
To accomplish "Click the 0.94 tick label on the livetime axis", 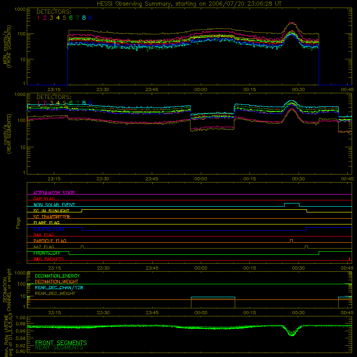I will 21,338.
